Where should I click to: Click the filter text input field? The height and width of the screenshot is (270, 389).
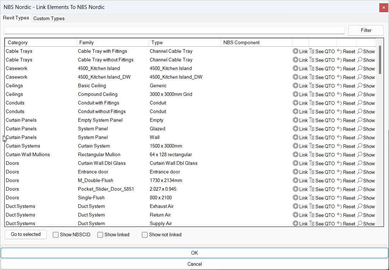175,30
